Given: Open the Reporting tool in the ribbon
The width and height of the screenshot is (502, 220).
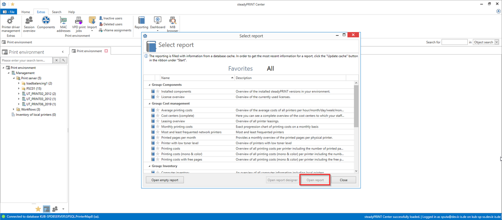Looking at the screenshot, I should pyautogui.click(x=141, y=23).
